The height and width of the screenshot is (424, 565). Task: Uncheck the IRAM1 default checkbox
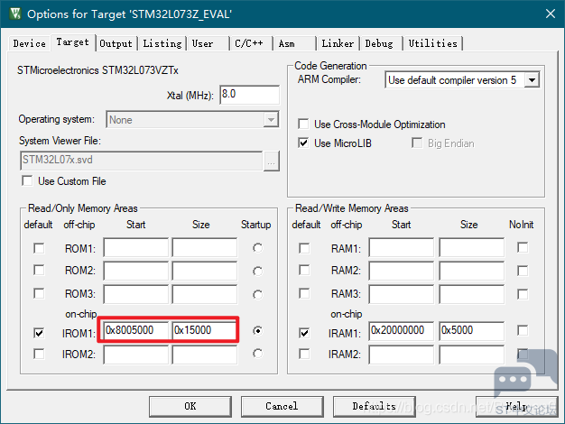click(x=304, y=333)
